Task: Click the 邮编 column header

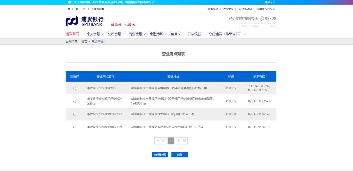Action: (231, 77)
